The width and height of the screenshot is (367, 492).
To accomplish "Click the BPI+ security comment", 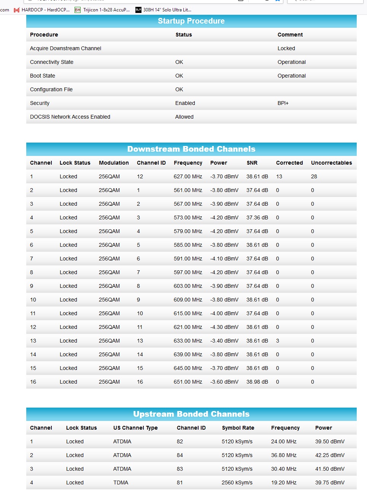I will point(283,103).
